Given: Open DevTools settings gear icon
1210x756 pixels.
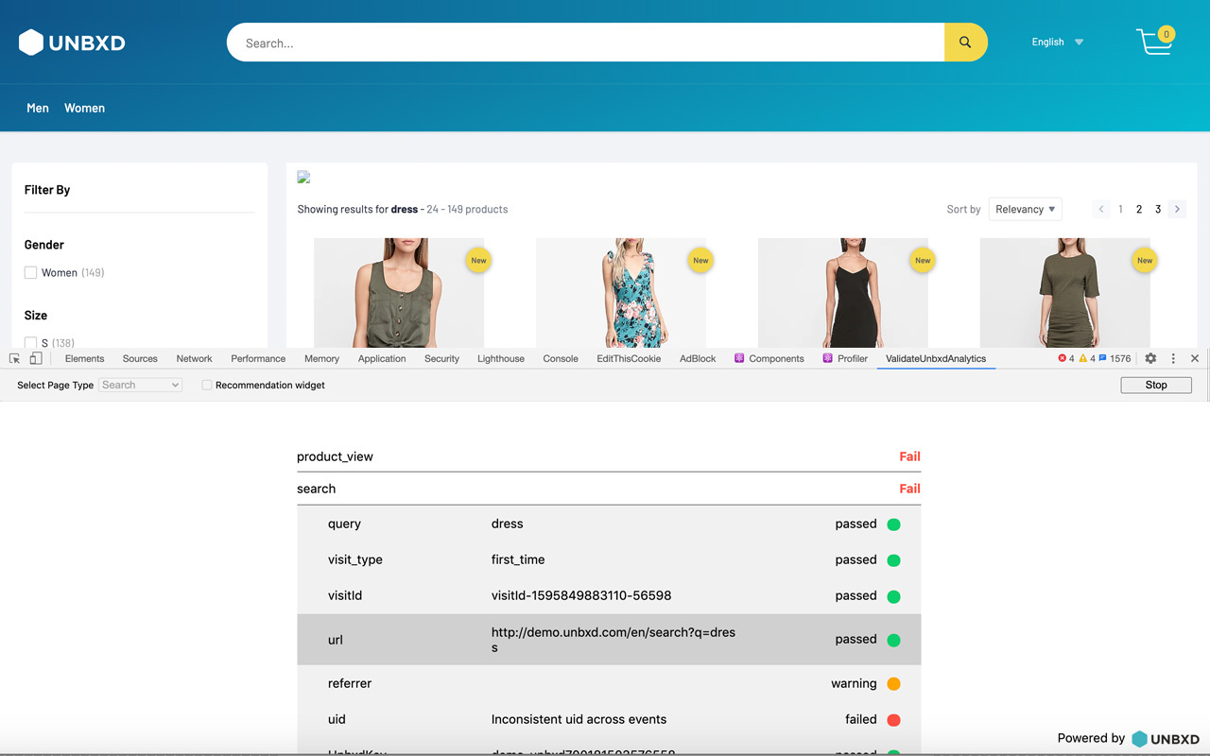Looking at the screenshot, I should [x=1149, y=358].
